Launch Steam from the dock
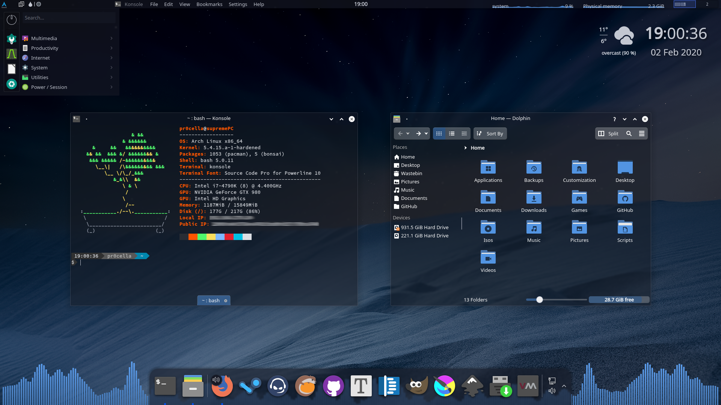The image size is (721, 405). click(250, 386)
